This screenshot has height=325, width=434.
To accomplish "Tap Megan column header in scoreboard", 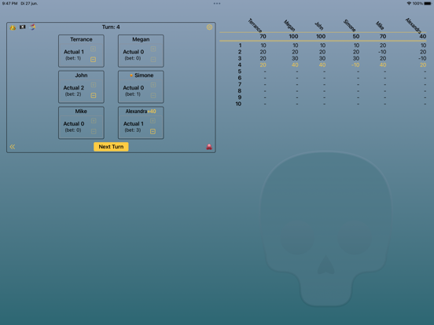I will [x=289, y=25].
